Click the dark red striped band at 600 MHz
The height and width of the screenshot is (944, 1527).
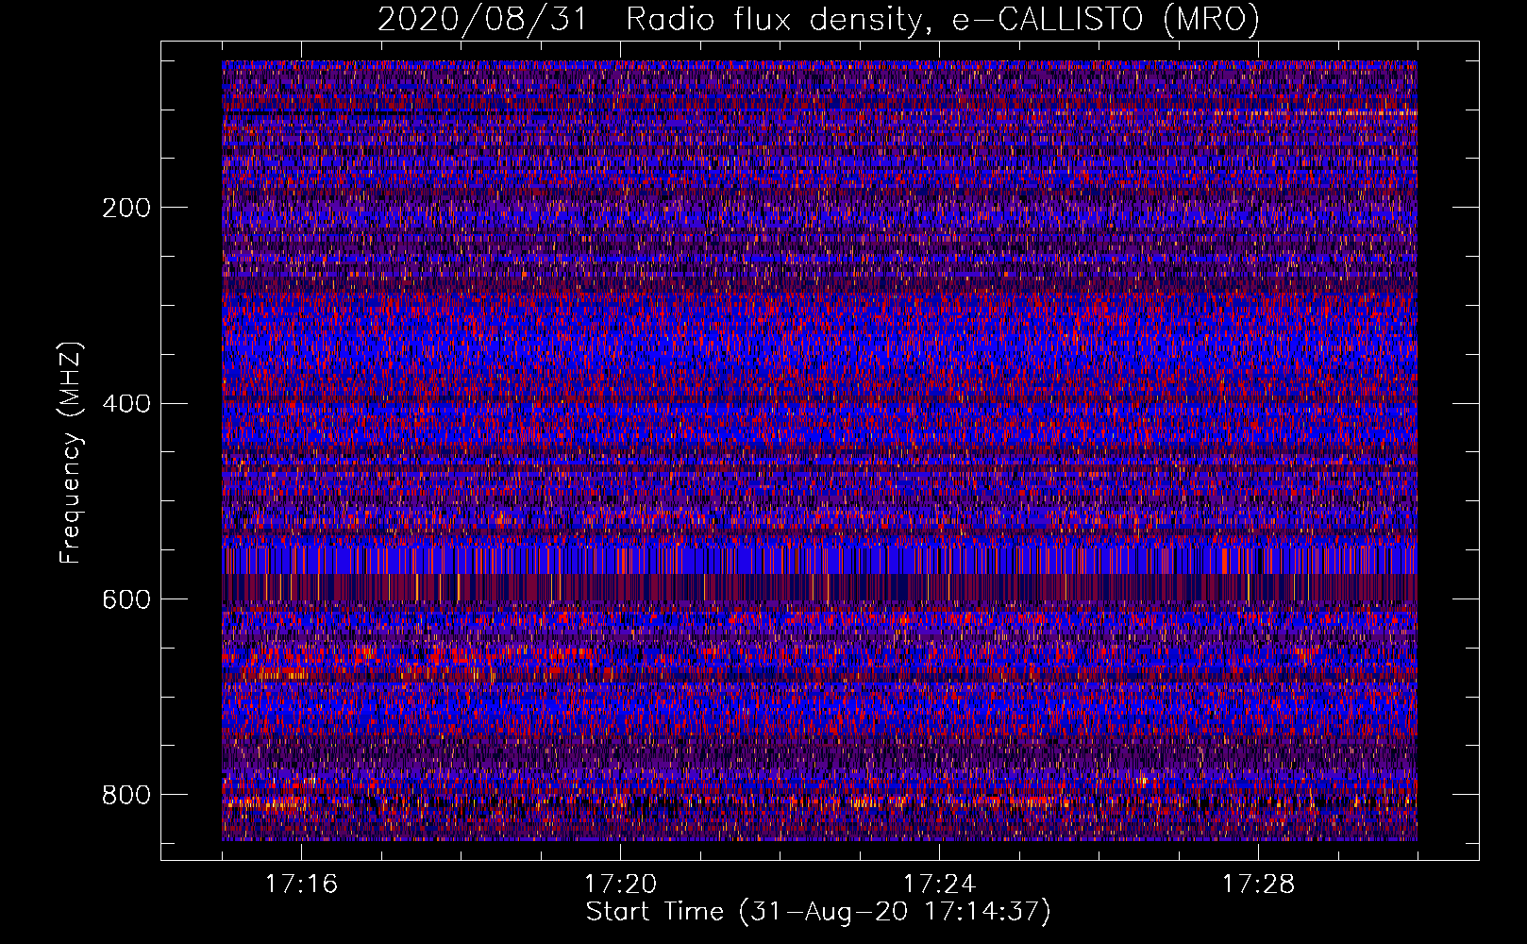pos(819,587)
